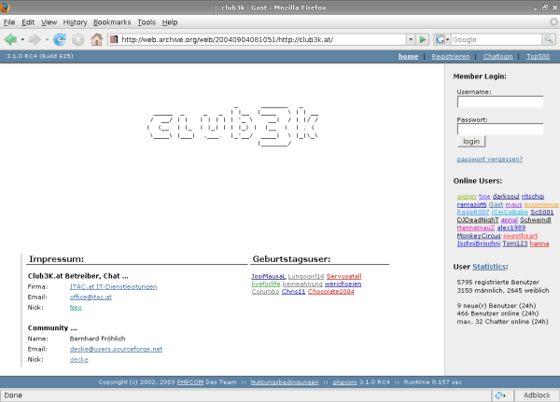560x402 pixels.
Task: Go to the Firefox home page
Action: tap(95, 39)
